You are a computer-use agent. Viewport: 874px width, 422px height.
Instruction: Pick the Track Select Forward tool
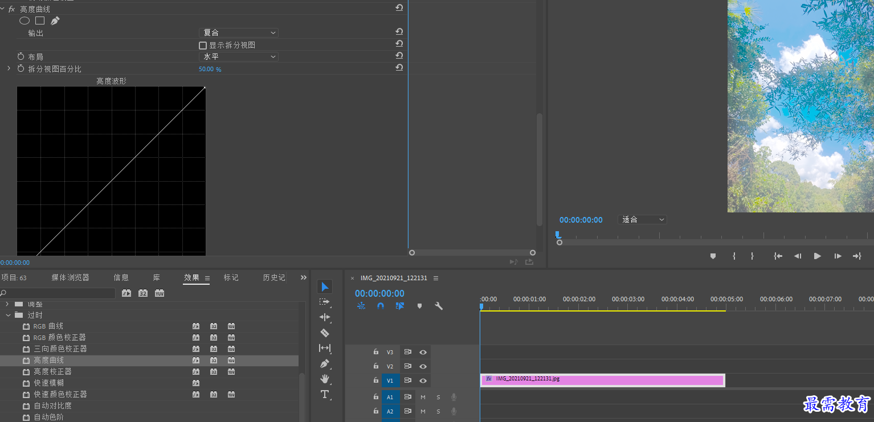(325, 302)
